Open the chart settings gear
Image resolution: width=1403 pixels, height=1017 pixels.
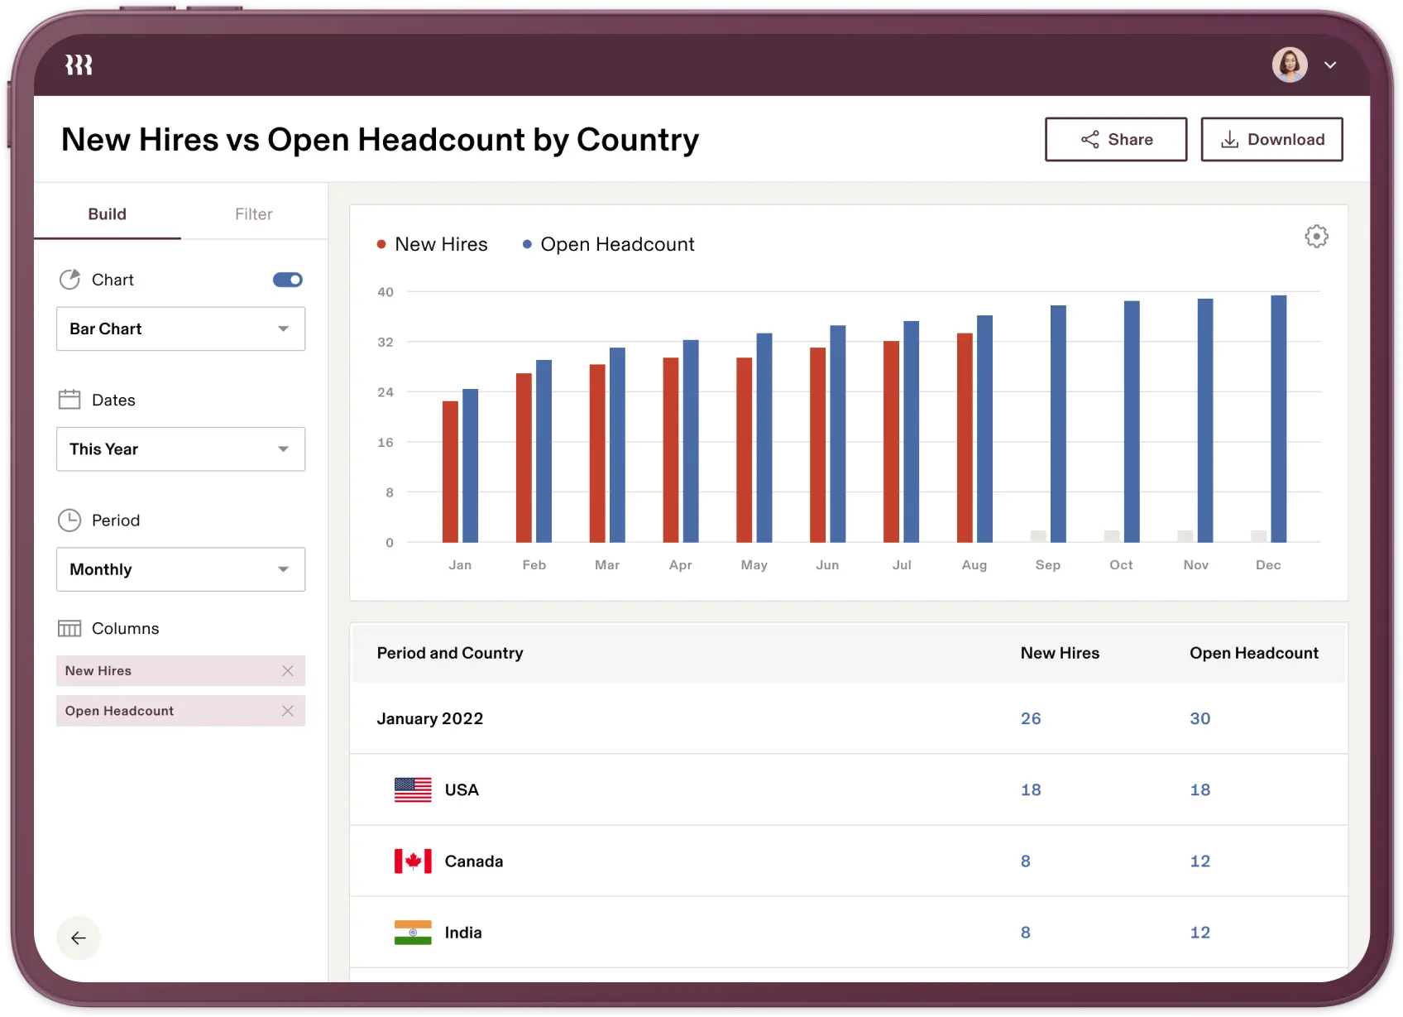click(1316, 236)
